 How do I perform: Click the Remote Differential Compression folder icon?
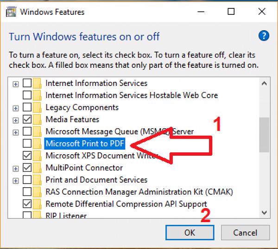(x=38, y=204)
